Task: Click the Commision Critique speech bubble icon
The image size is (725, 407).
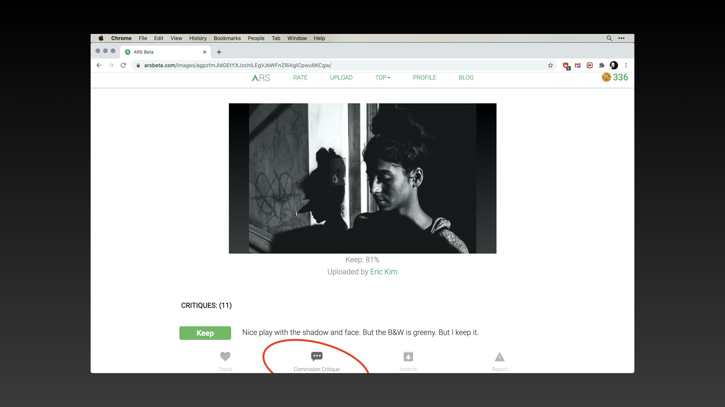Action: tap(316, 357)
